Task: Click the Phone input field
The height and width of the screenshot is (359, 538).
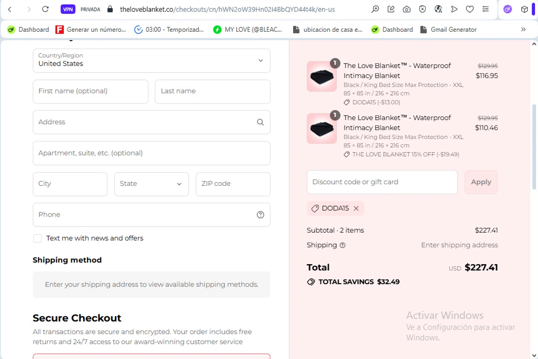Action: 151,215
